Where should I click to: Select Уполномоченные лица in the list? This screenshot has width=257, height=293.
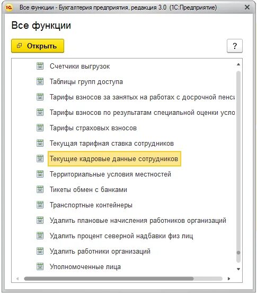pyautogui.click(x=85, y=267)
